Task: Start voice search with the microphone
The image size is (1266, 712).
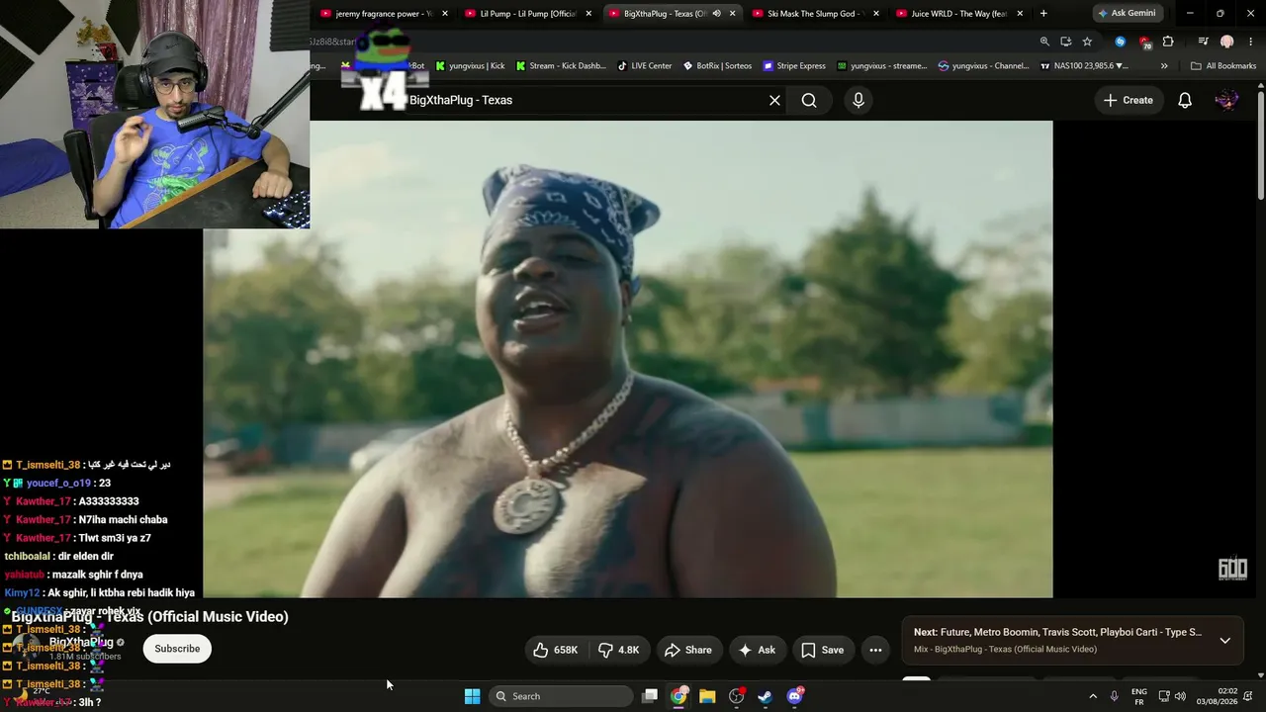Action: 859,100
